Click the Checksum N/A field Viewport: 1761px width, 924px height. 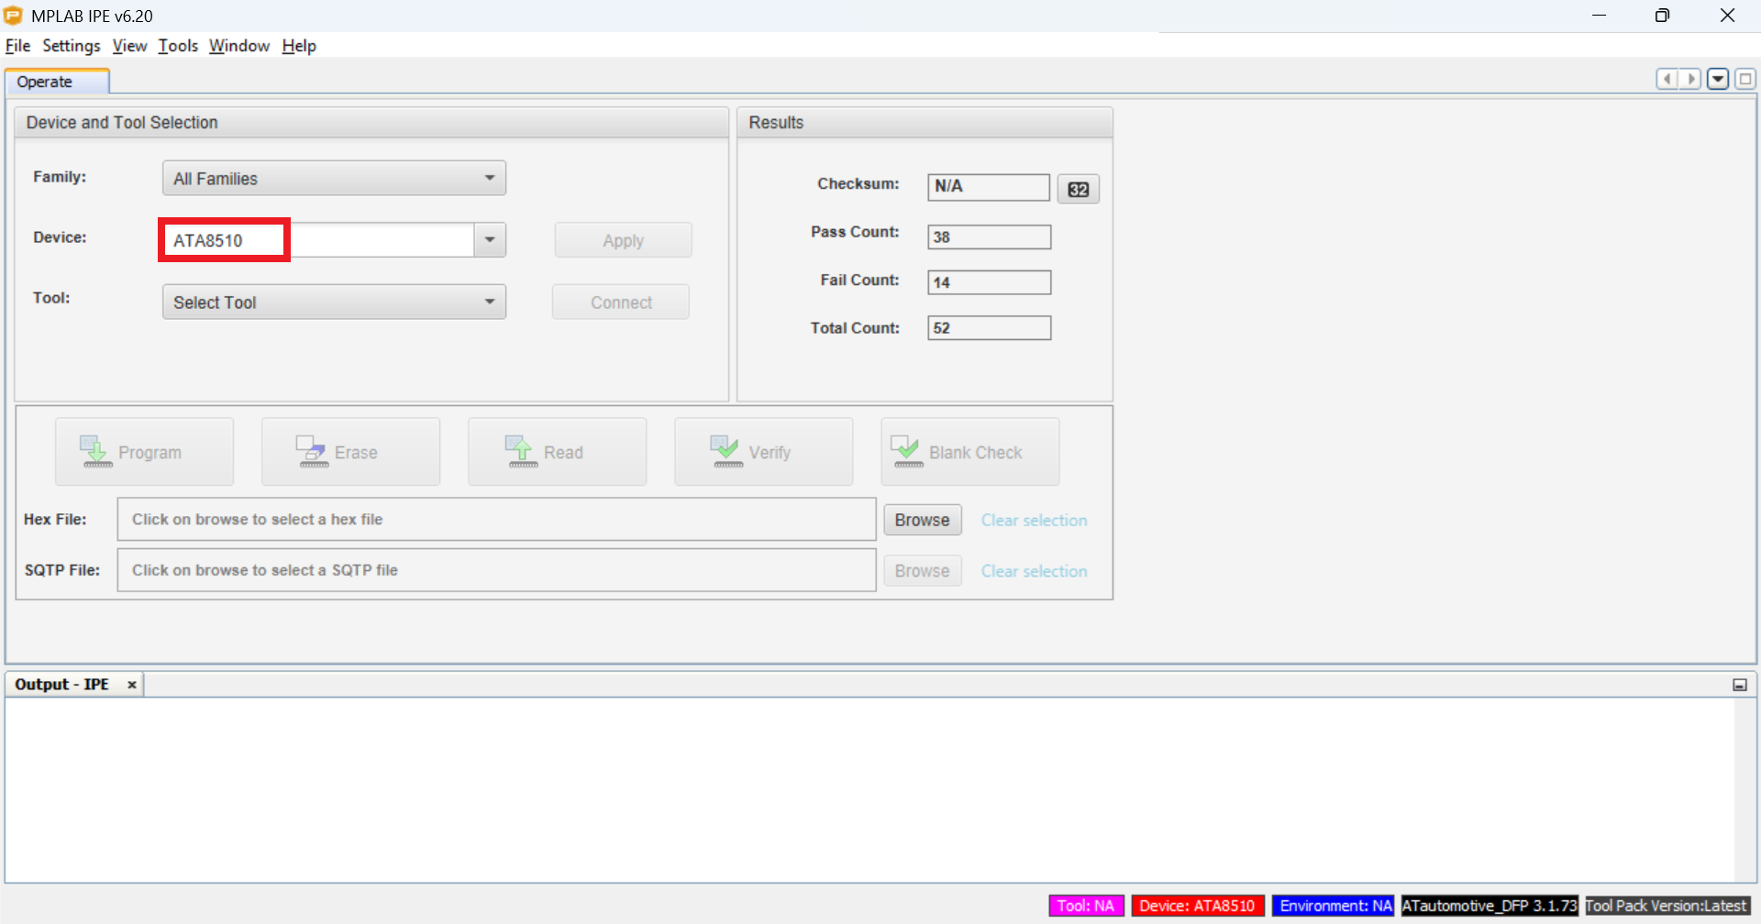click(x=989, y=187)
